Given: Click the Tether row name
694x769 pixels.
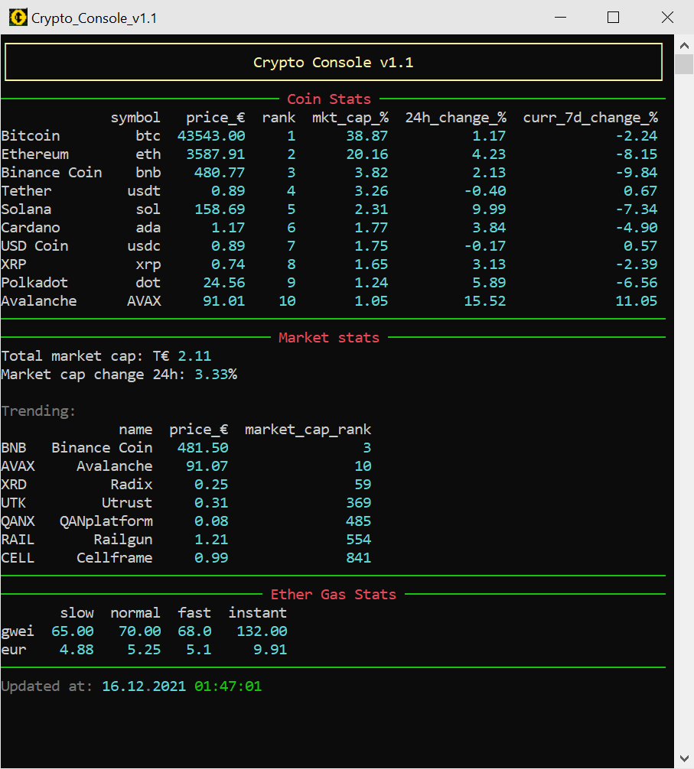Looking at the screenshot, I should [x=26, y=191].
